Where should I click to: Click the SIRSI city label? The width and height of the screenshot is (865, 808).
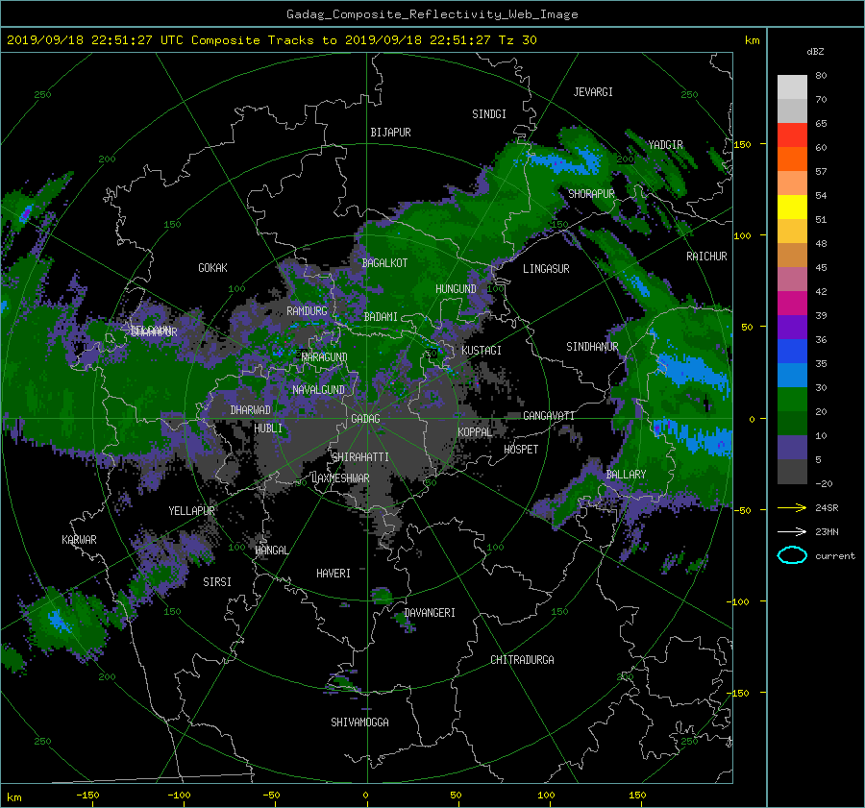[x=217, y=582]
